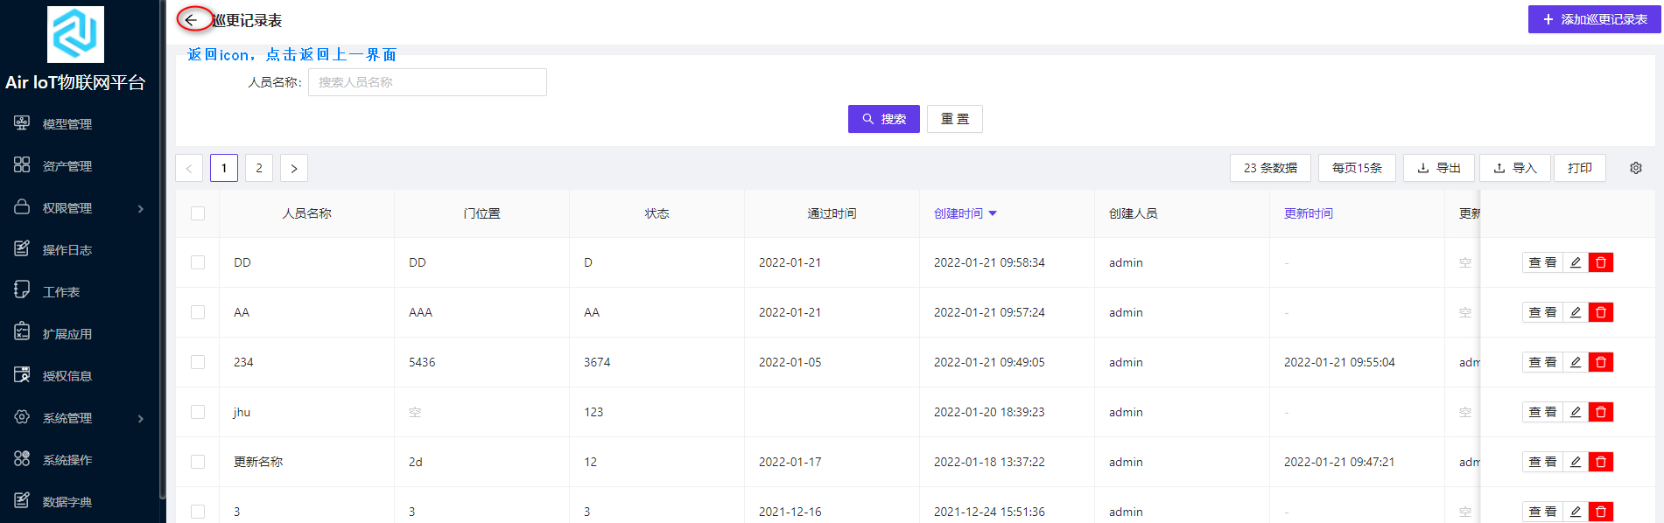The height and width of the screenshot is (523, 1664).
Task: Open 每页15条 page size selector
Action: click(1357, 168)
